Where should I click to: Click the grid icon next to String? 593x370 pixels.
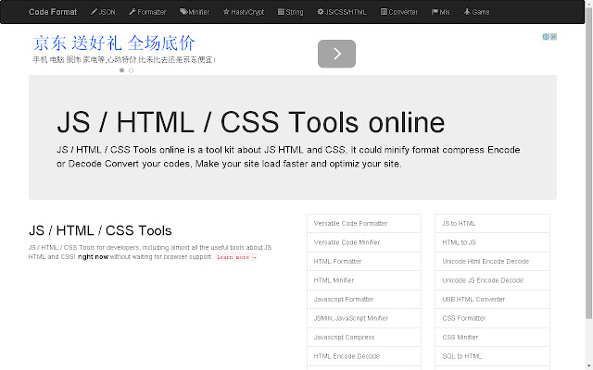coord(281,12)
